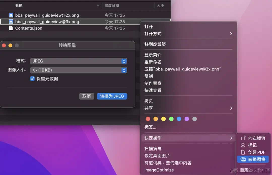272x175 pixels.
Task: Apply the red tag color
Action: coord(148,119)
